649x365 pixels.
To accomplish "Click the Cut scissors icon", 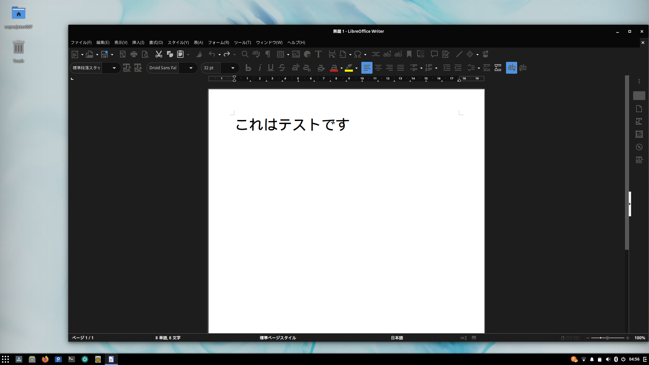I will click(x=159, y=54).
